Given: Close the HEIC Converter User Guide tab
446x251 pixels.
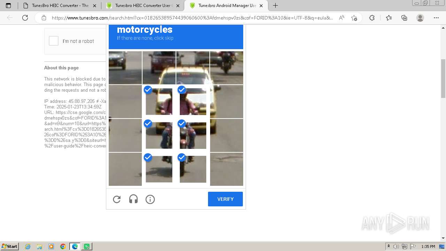Looking at the screenshot, I should pos(178,6).
